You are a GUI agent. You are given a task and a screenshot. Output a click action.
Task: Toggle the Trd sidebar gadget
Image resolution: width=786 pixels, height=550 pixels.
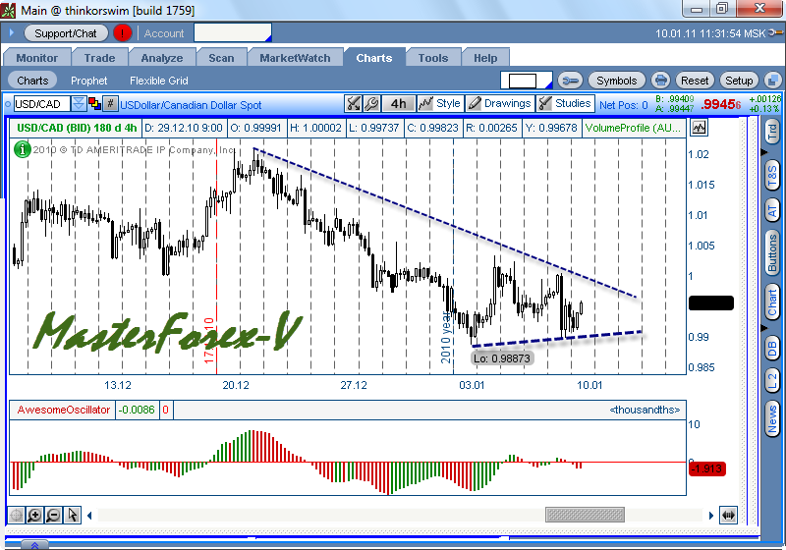772,132
